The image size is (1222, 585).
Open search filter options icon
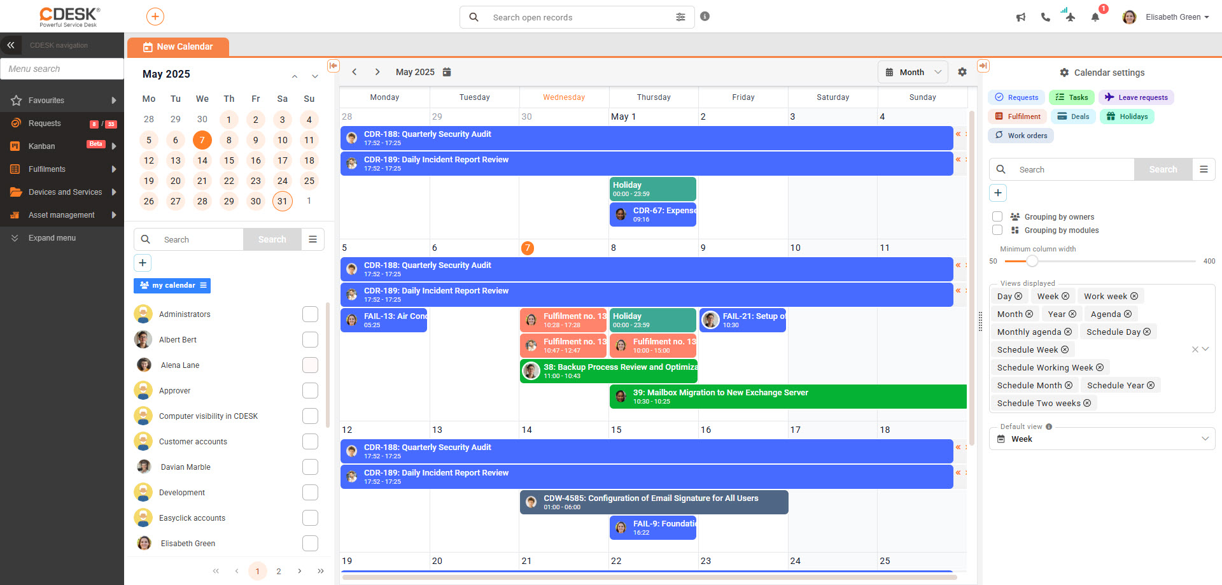click(x=680, y=17)
